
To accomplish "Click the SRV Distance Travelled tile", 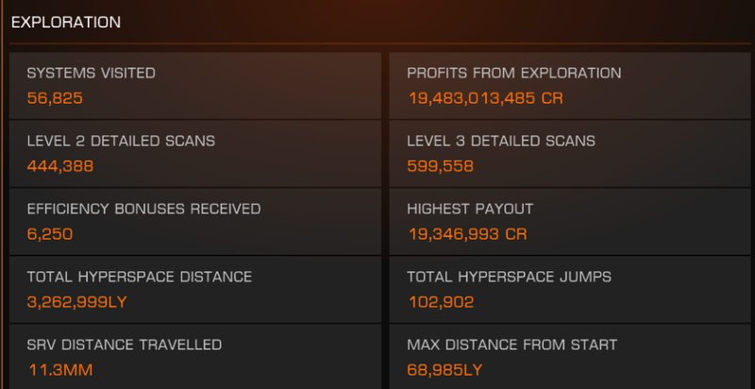I will [195, 356].
